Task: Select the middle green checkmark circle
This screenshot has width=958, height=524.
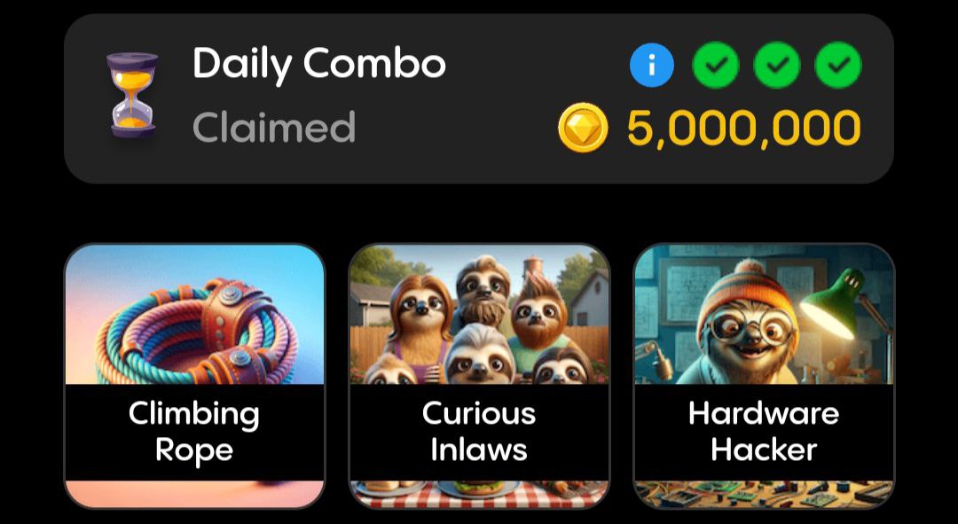Action: tap(777, 65)
